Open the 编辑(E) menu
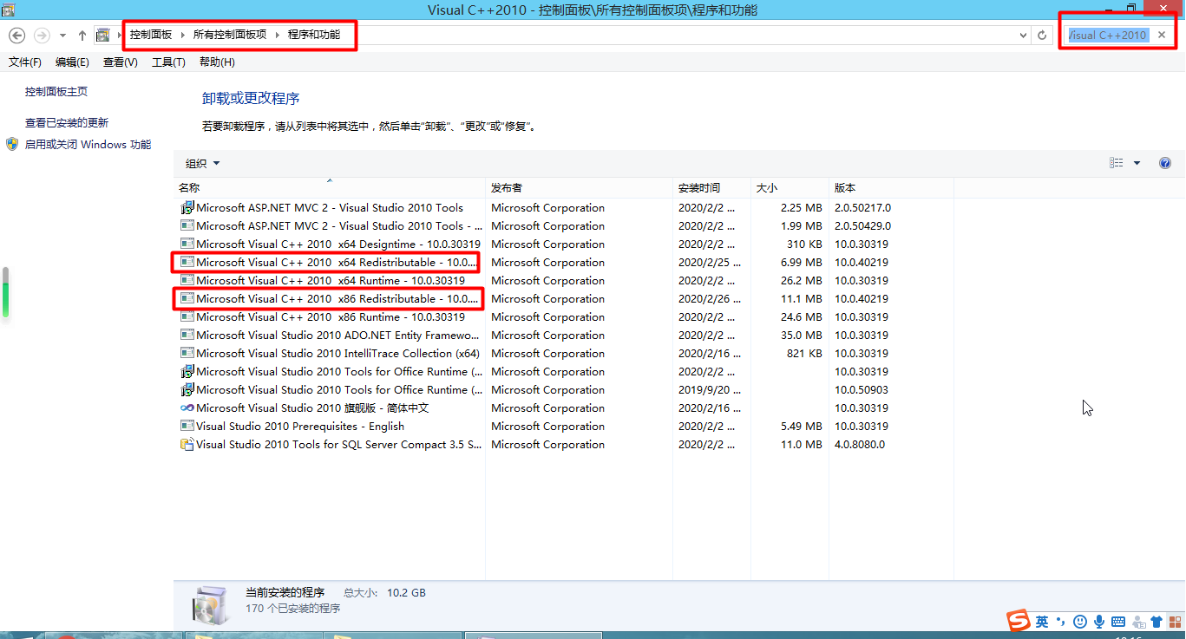1186x639 pixels. click(72, 62)
